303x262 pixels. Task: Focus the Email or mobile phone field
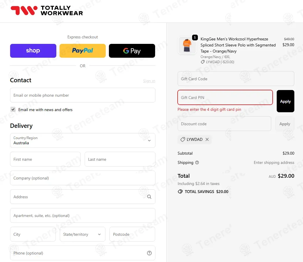[x=83, y=95]
